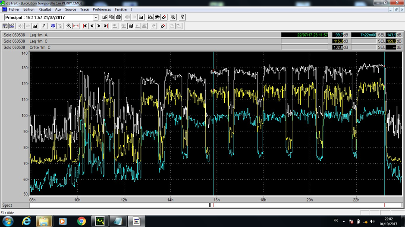The width and height of the screenshot is (405, 227).
Task: Select the pencil edit tool
Action: [44, 26]
